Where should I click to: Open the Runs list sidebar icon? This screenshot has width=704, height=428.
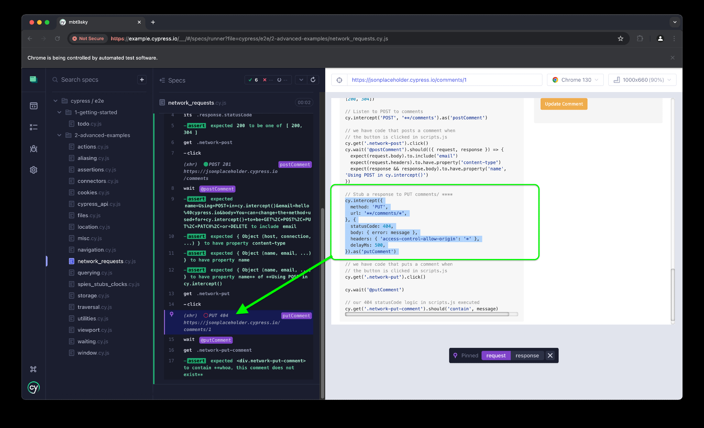click(x=33, y=127)
